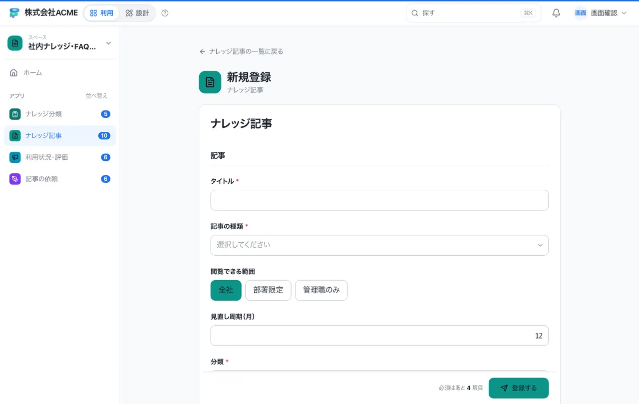The height and width of the screenshot is (404, 639).
Task: Open 記事の依頼 app in sidebar
Action: (x=60, y=179)
